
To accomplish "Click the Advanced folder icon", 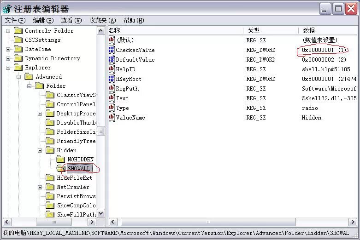I will click(29, 76).
